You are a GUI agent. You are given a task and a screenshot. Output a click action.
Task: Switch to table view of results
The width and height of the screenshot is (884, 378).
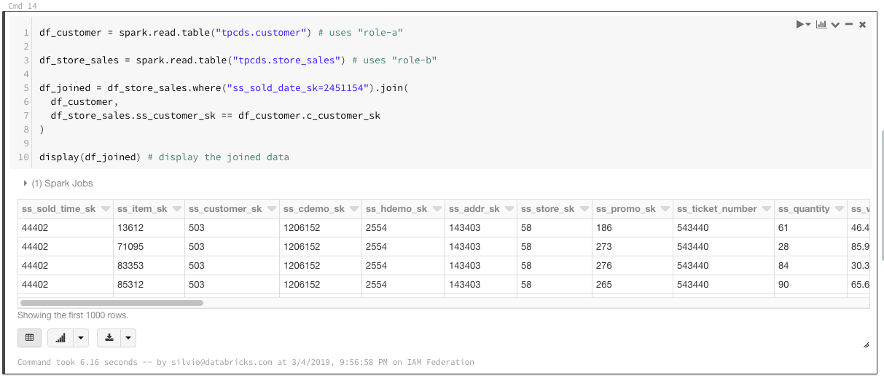[29, 338]
